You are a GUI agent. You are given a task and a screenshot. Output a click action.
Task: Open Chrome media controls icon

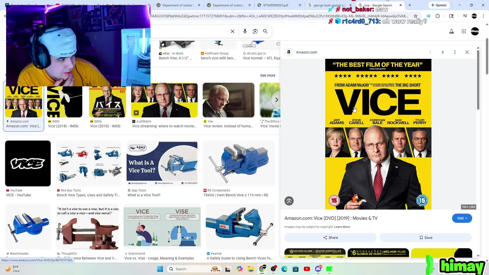pos(465,16)
